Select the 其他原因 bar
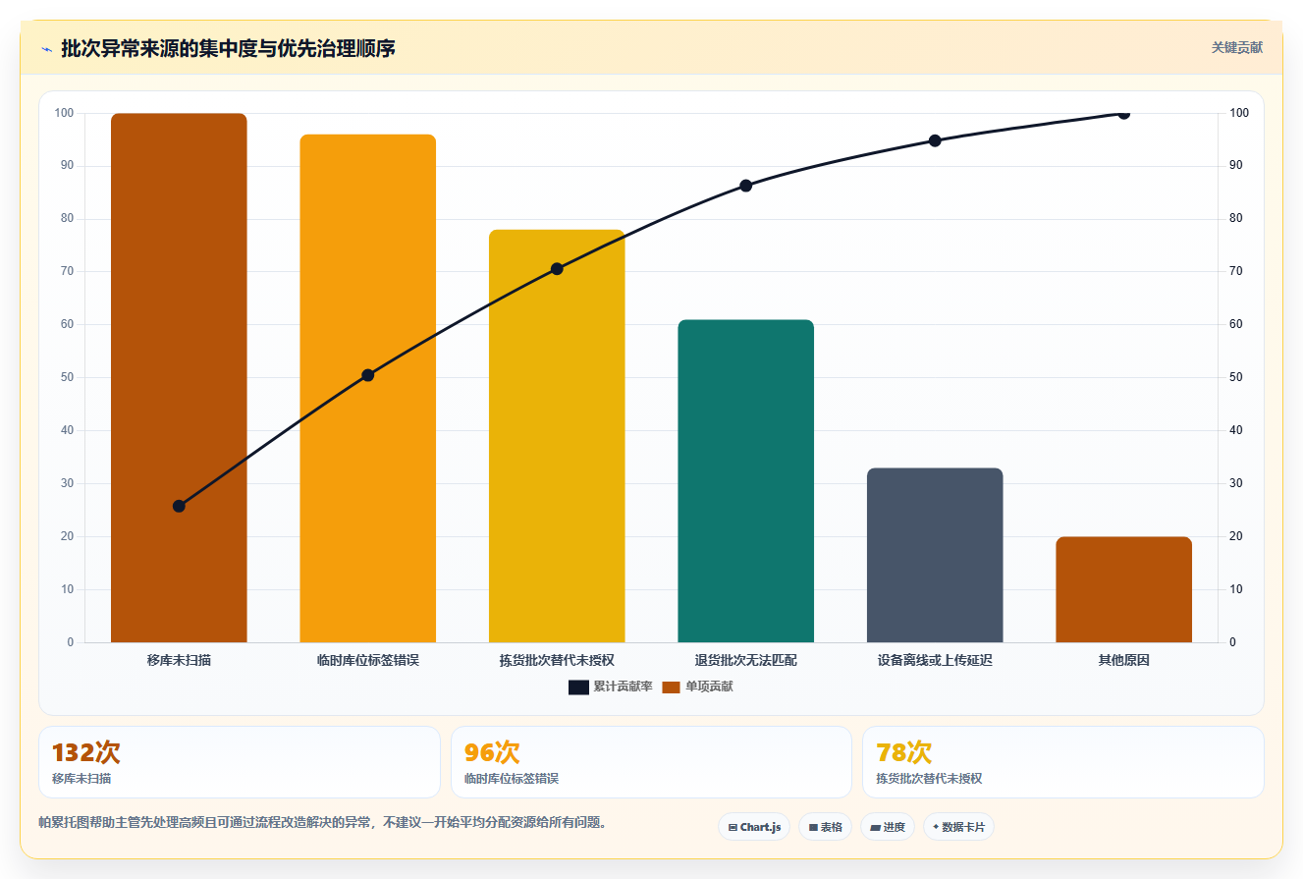This screenshot has width=1303, height=879. (x=1124, y=589)
